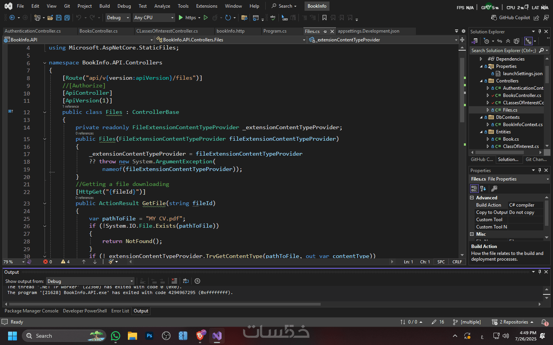Click the code cleanup broom icon

(111, 262)
